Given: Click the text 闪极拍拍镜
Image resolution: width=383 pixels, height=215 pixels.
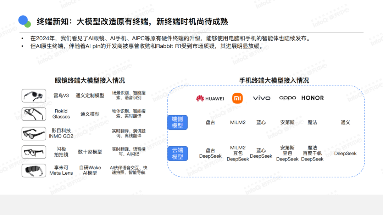Looking at the screenshot, I should pos(61,152).
